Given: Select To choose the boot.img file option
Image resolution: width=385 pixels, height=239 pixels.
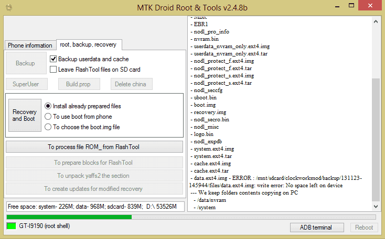Looking at the screenshot, I should point(48,127).
